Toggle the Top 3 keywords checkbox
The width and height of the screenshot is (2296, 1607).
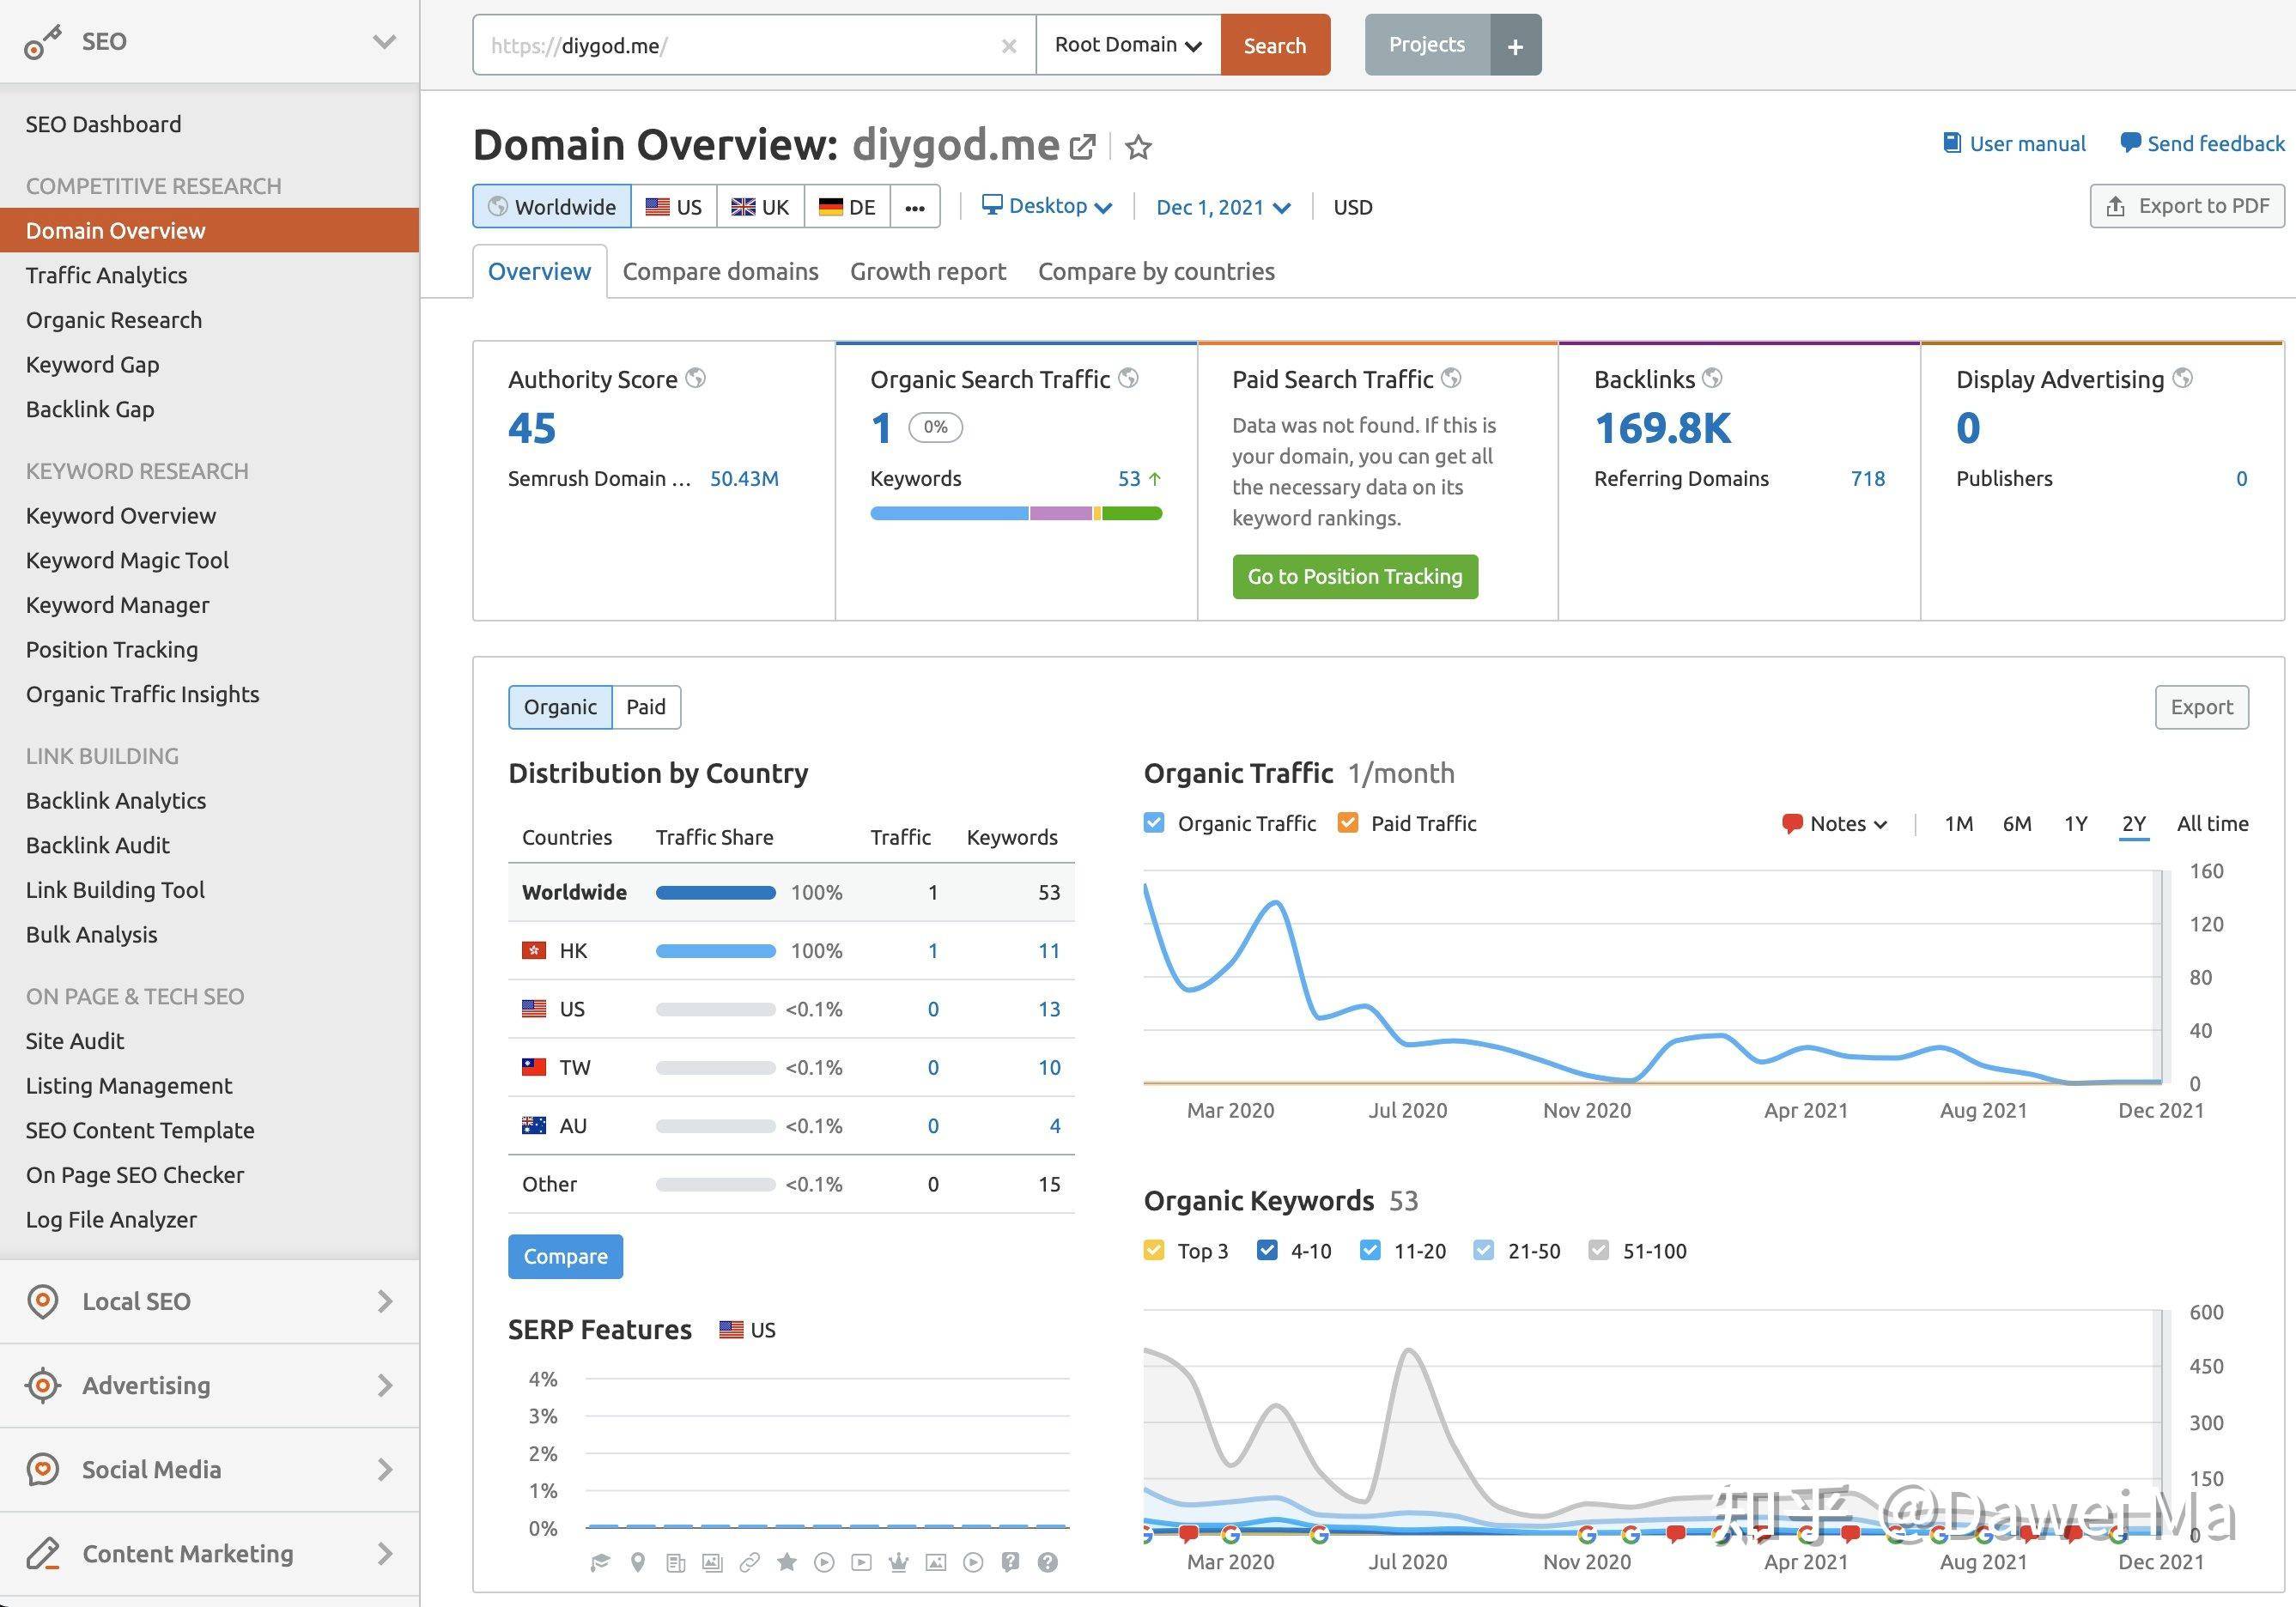[1154, 1250]
